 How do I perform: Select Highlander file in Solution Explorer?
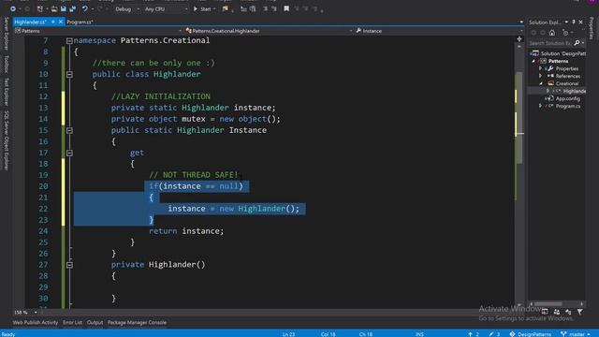click(574, 91)
